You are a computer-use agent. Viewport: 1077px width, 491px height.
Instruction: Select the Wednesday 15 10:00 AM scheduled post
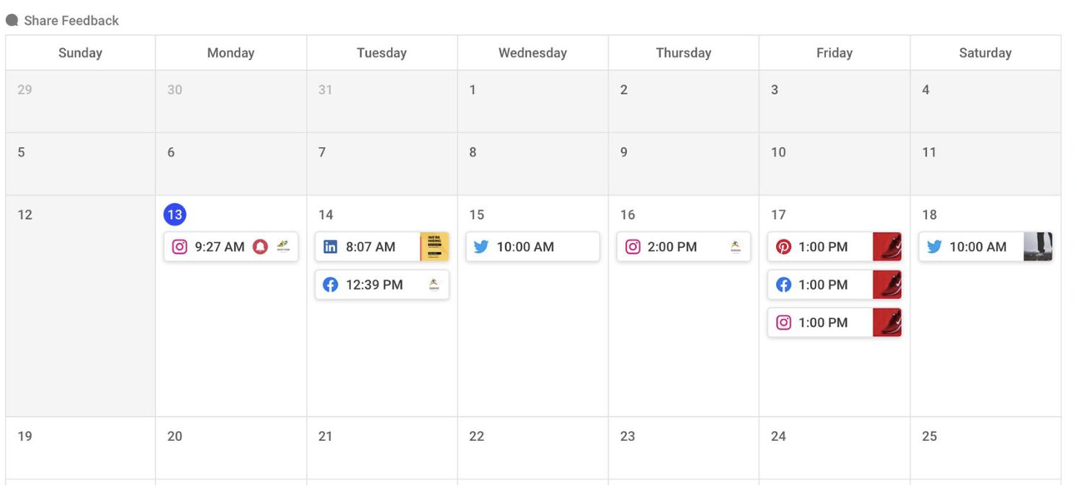[533, 246]
